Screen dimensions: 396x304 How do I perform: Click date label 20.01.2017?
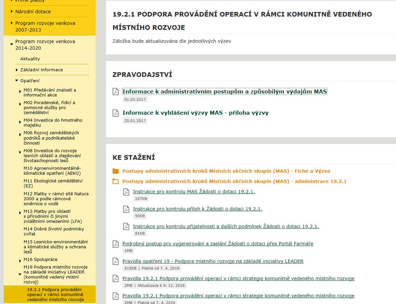(135, 121)
